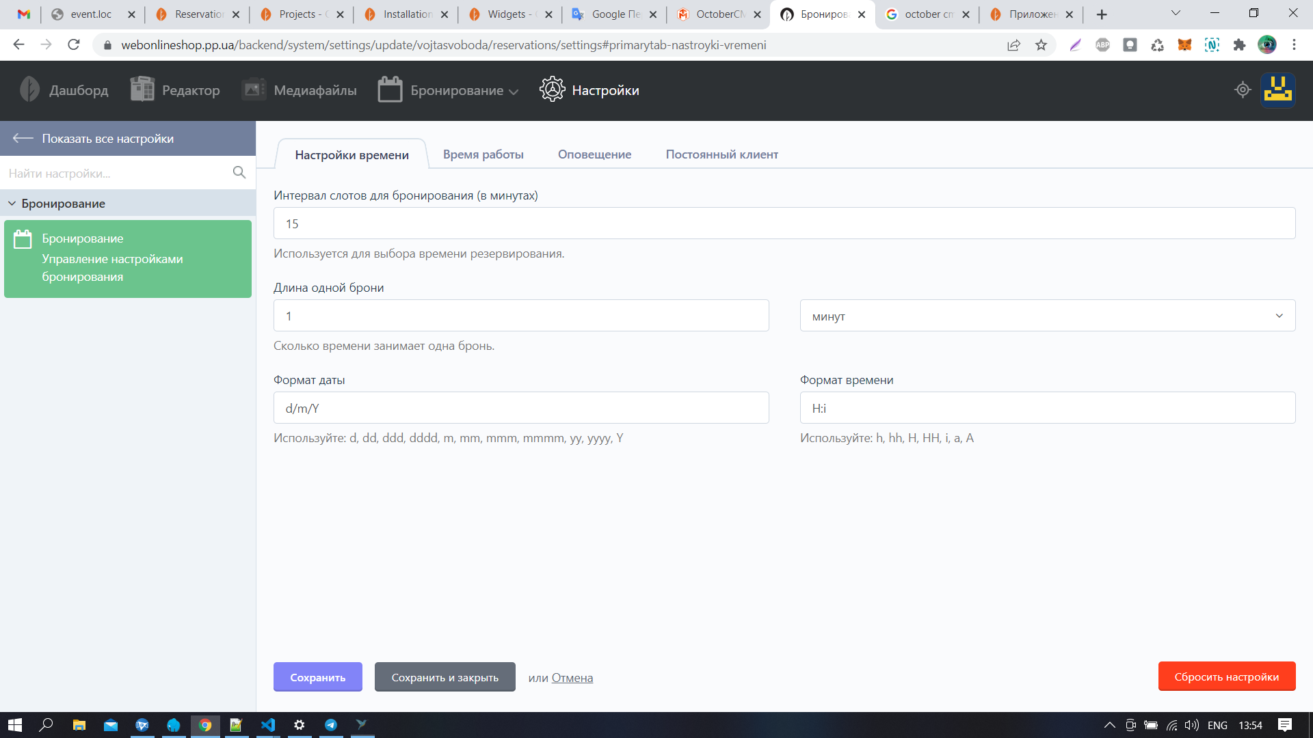Click the Сохранить button
1313x738 pixels.
point(317,677)
